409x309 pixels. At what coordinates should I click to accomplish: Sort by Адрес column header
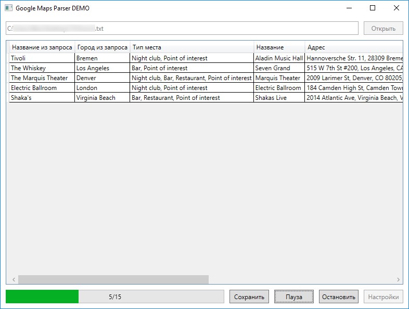(354, 47)
